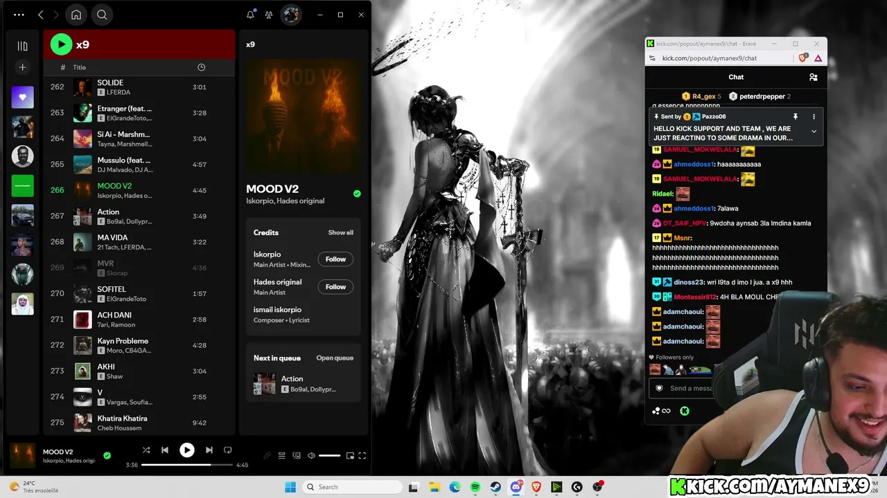This screenshot has width=887, height=498.
Task: Skip to the next track
Action: (209, 450)
